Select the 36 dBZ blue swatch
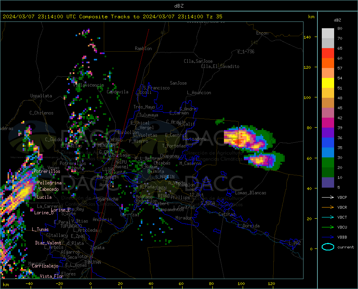Viewport: 358px width, 289px height. coord(328,143)
